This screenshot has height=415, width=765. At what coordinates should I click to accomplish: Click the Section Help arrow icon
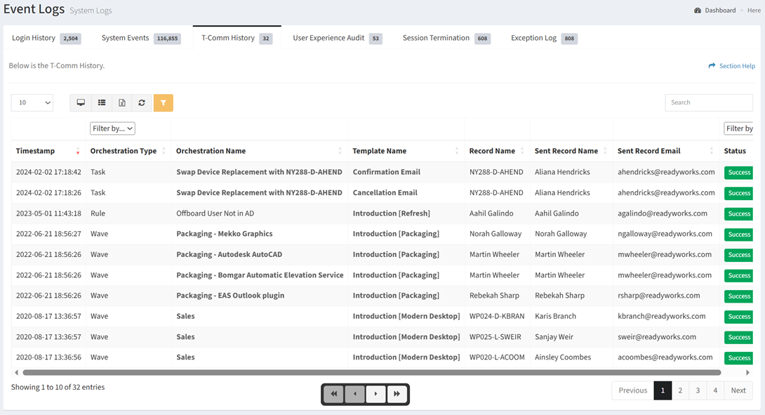pyautogui.click(x=712, y=65)
